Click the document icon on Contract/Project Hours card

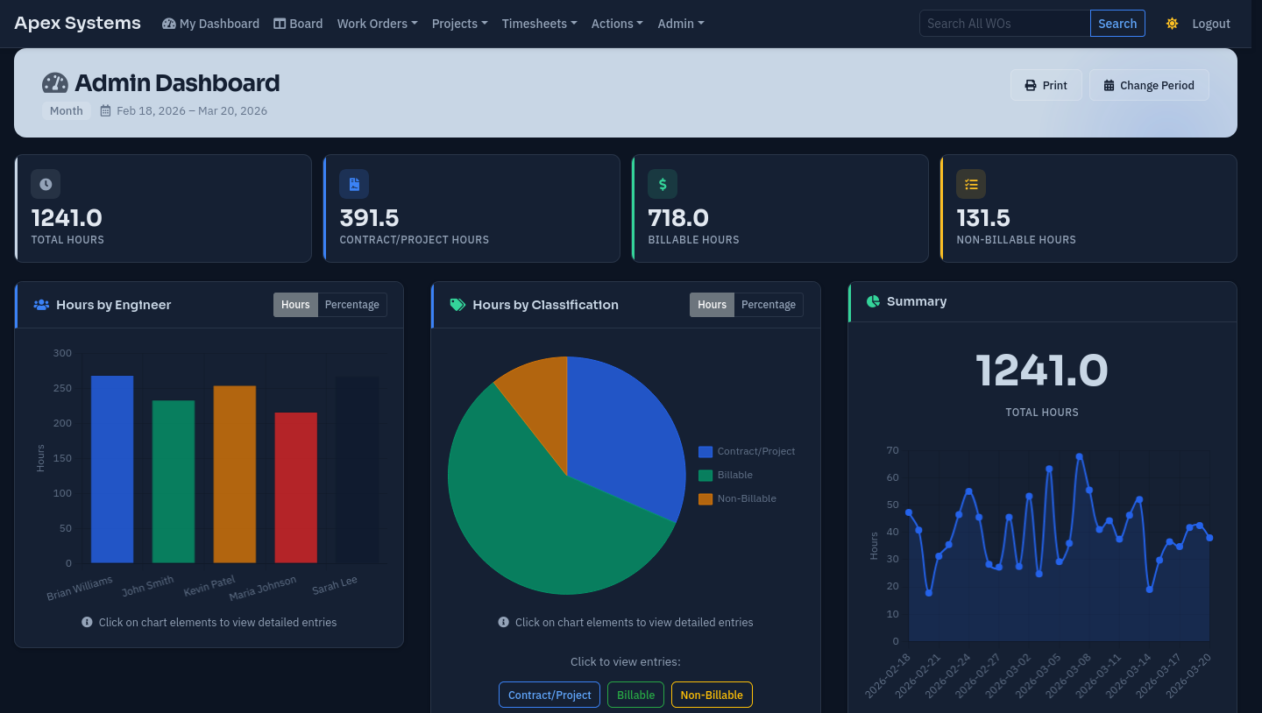[x=354, y=184]
